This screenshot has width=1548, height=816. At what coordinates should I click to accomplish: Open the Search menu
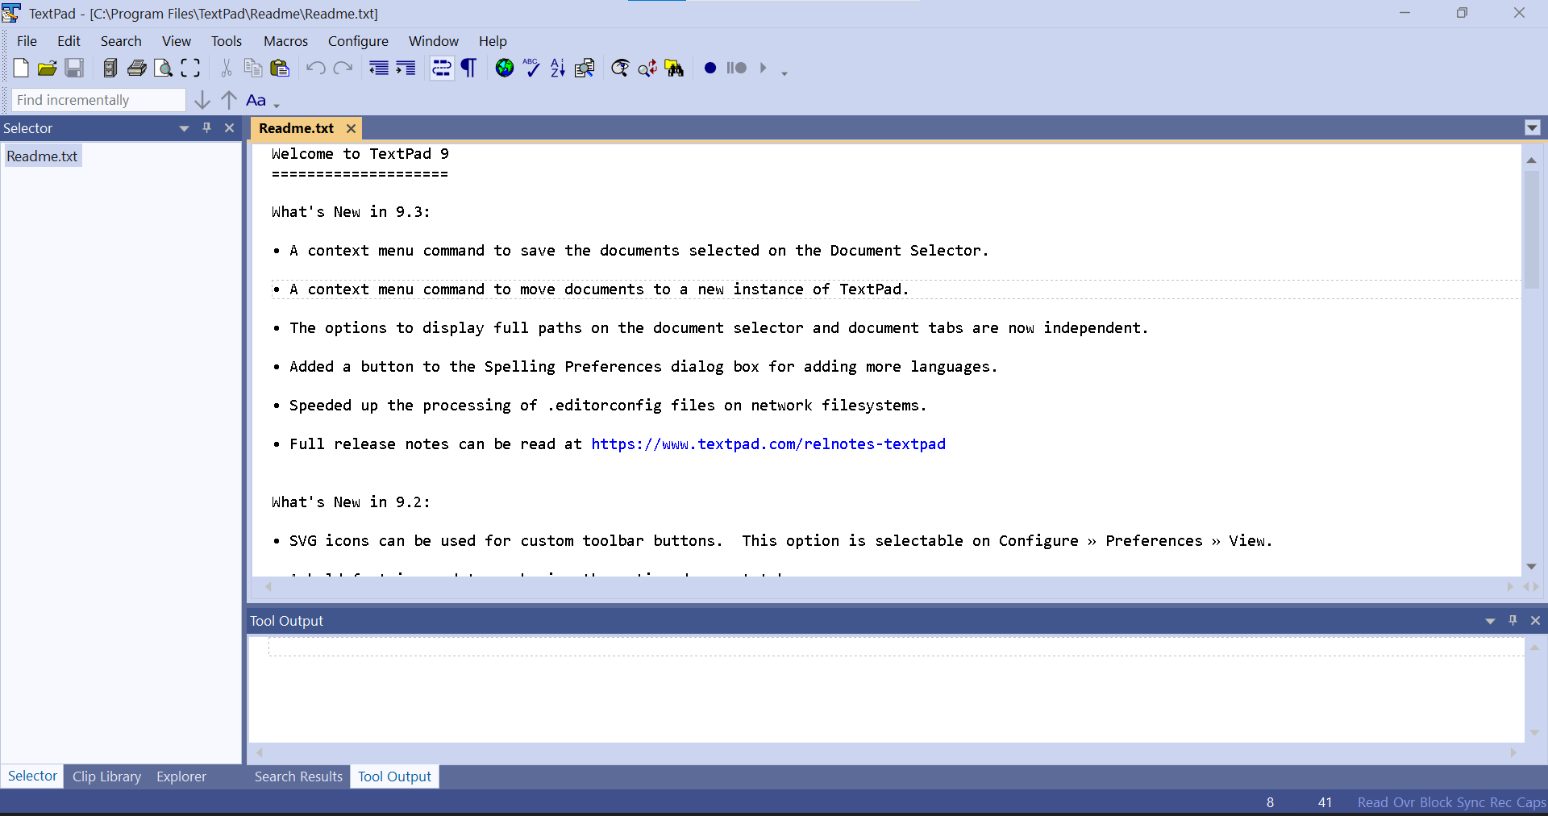[121, 41]
